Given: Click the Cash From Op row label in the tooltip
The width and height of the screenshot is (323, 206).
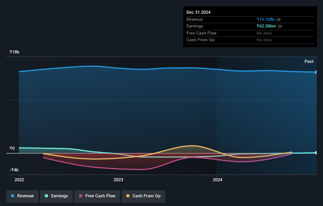Looking at the screenshot, I should (200, 40).
